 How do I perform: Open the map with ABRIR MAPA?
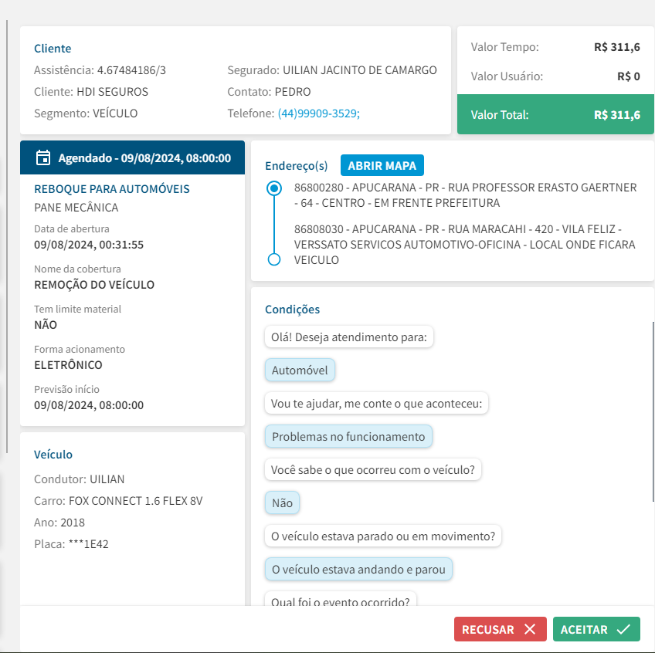point(382,166)
